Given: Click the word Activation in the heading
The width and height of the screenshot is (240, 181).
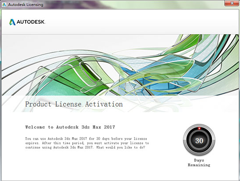Looking at the screenshot, I should [x=104, y=104].
